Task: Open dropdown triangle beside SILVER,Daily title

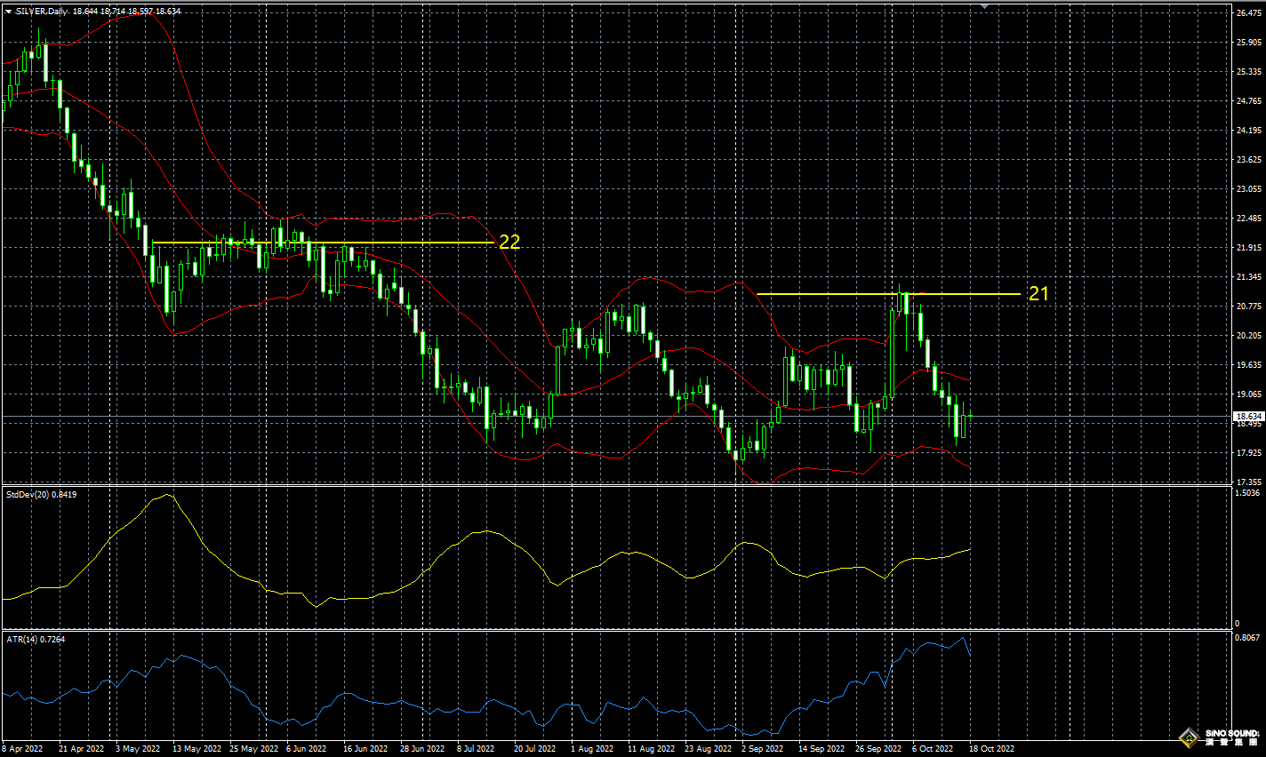Action: (8, 12)
